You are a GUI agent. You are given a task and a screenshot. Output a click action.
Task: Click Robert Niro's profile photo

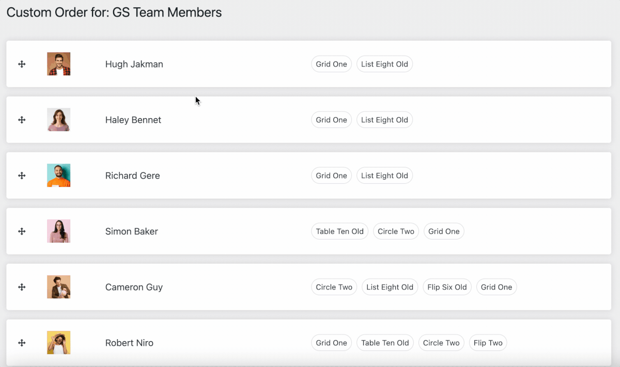point(58,343)
